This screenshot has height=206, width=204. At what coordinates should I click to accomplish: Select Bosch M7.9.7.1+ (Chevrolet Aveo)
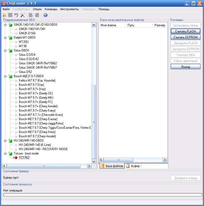point(41,115)
